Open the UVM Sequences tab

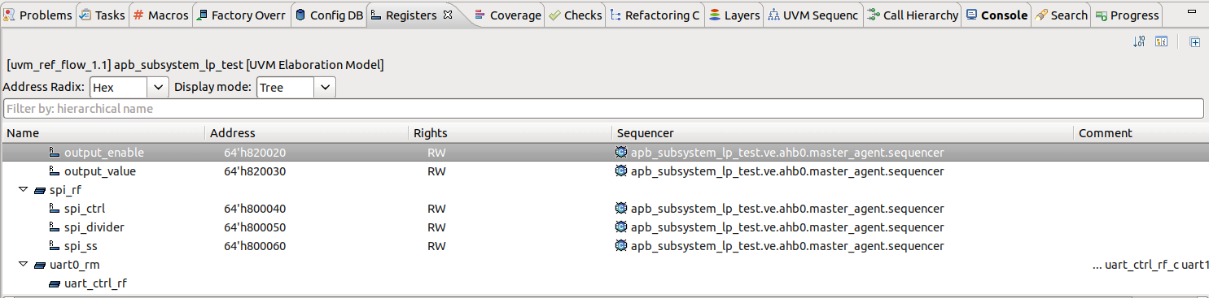813,15
